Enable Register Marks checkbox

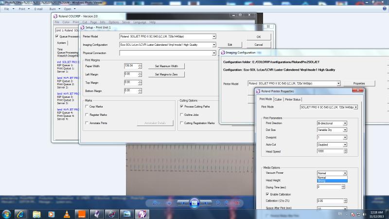point(87,115)
